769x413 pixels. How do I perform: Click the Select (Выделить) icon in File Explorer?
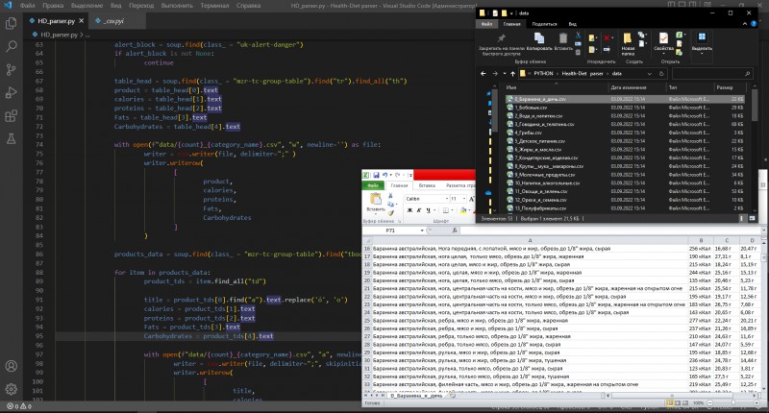702,38
